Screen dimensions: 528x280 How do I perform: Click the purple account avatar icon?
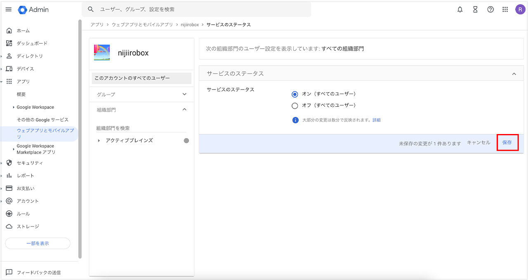pos(520,9)
